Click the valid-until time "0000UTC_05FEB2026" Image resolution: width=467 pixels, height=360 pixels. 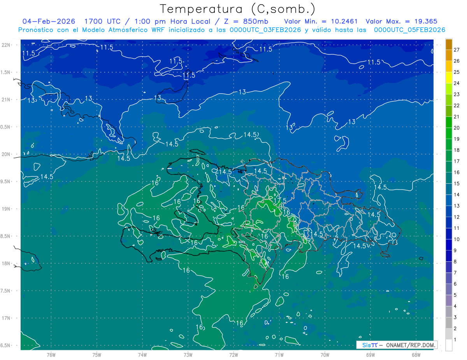(x=409, y=30)
